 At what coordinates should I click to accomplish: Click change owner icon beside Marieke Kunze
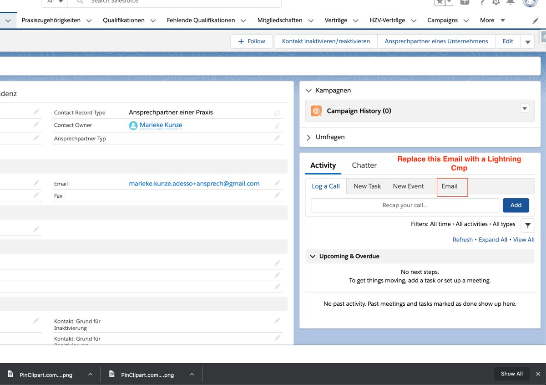click(277, 125)
